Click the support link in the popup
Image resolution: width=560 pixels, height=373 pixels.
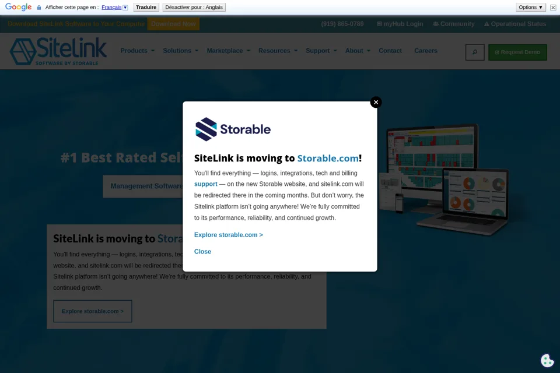coord(206,184)
